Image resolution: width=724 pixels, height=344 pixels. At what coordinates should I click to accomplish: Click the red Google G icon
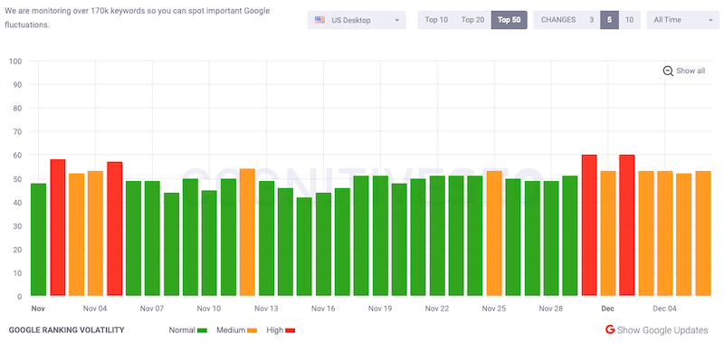point(610,330)
